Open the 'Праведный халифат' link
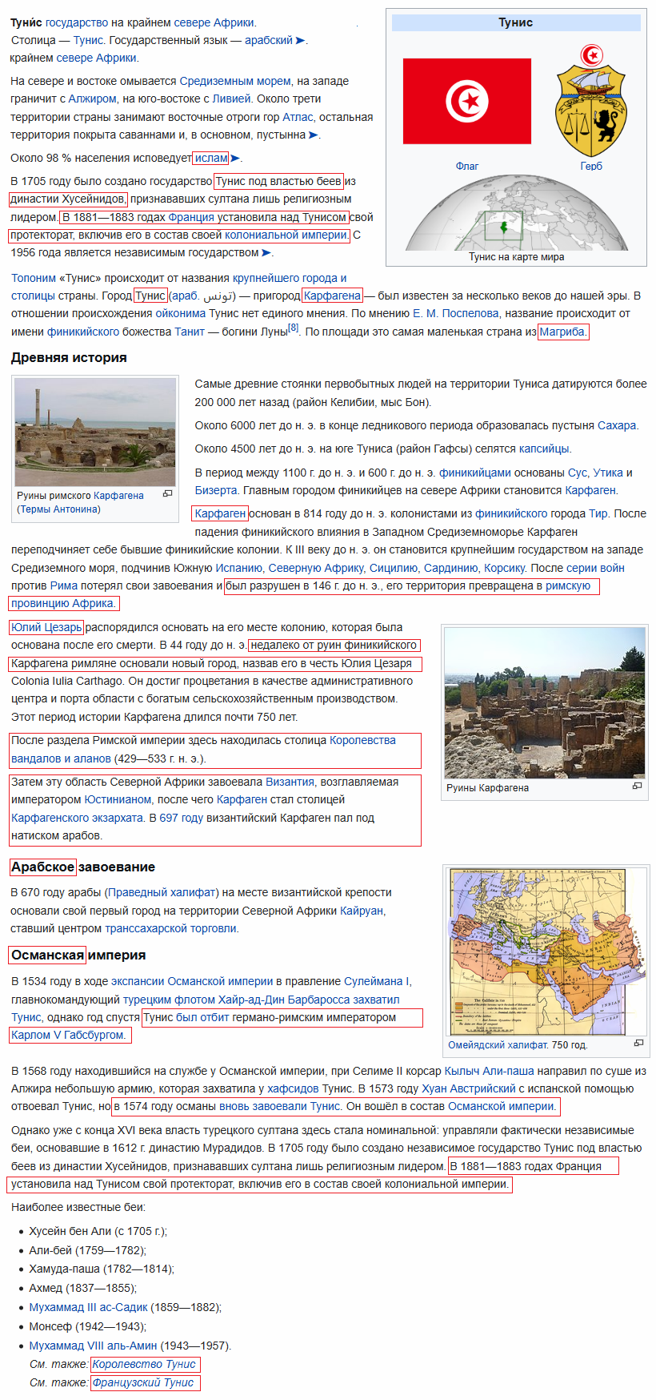 162,892
